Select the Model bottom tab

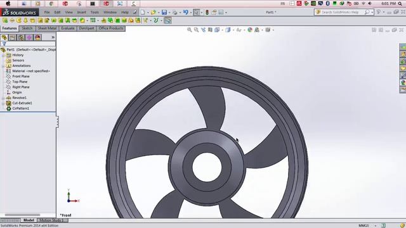[x=29, y=220]
